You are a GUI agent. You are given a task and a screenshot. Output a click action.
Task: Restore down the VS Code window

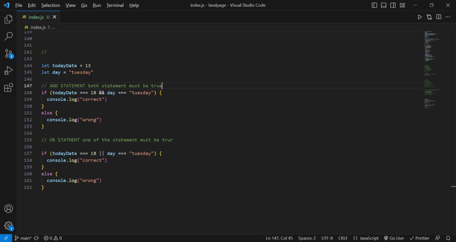pyautogui.click(x=431, y=5)
